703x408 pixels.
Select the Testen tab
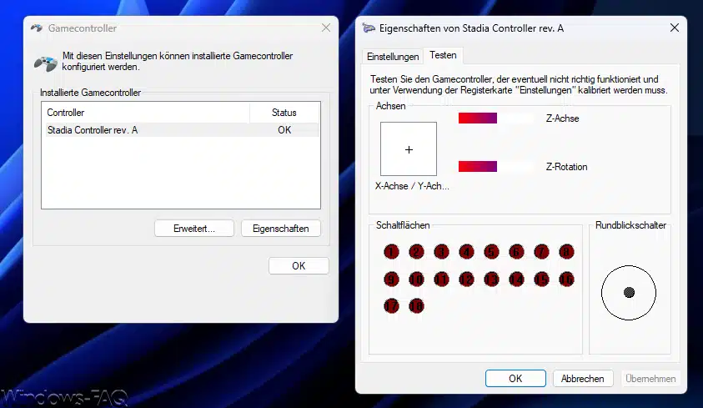click(x=443, y=55)
